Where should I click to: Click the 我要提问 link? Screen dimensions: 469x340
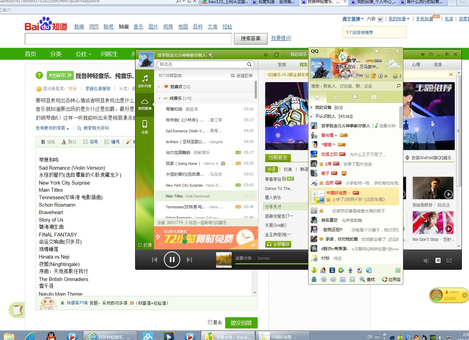click(281, 38)
